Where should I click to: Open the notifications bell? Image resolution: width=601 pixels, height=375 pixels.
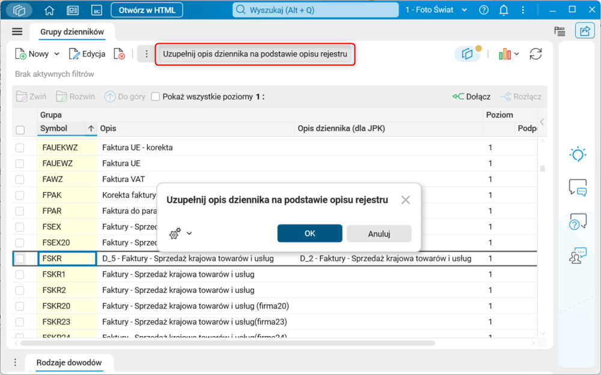504,10
